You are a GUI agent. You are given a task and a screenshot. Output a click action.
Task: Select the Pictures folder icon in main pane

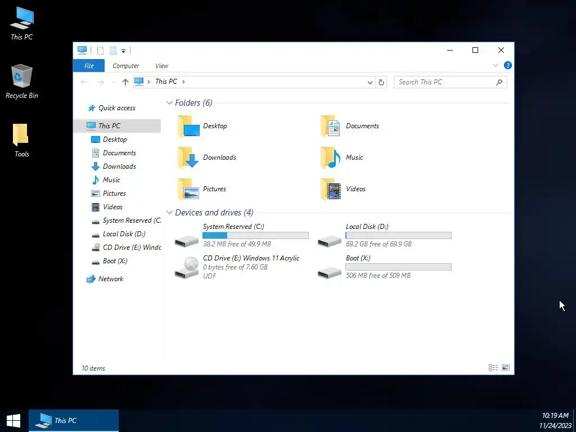tap(188, 189)
